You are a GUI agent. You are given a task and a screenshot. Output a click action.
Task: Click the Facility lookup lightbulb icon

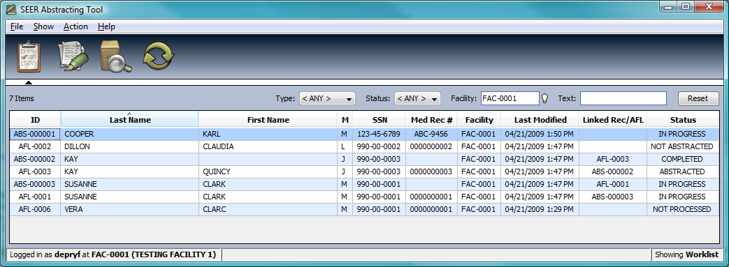click(x=545, y=98)
